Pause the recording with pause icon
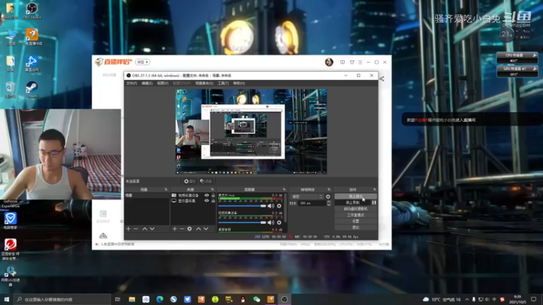 tap(374, 203)
